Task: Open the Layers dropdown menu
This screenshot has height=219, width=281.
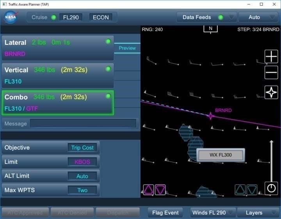Action: (x=259, y=212)
